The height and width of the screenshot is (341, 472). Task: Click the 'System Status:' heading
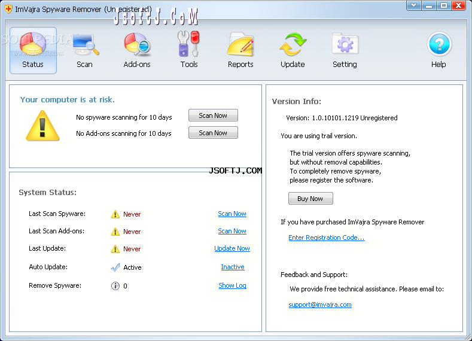[x=48, y=192]
